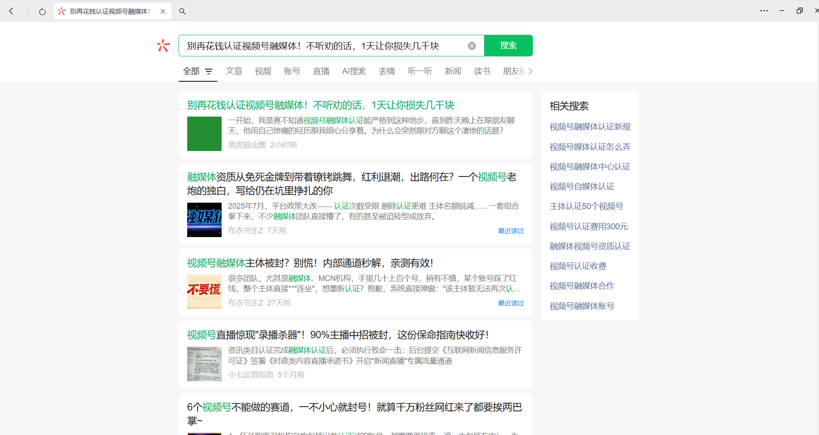Search related 视频号自媒体认证
This screenshot has width=819, height=435.
582,187
